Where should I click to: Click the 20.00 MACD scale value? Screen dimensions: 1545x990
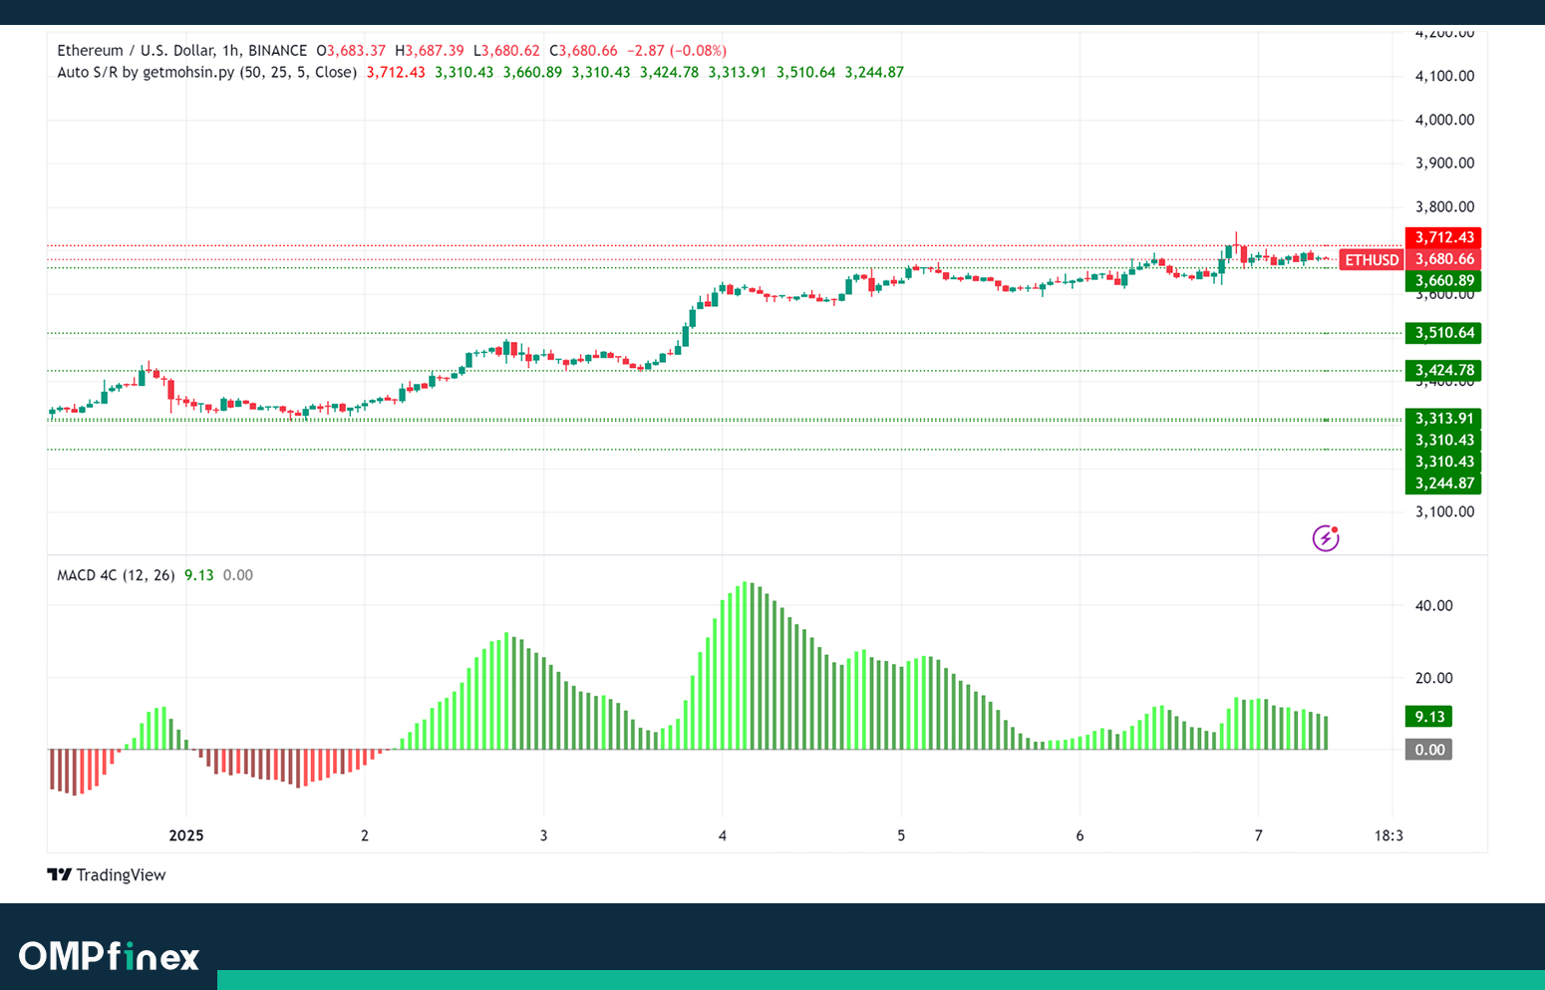[1433, 678]
